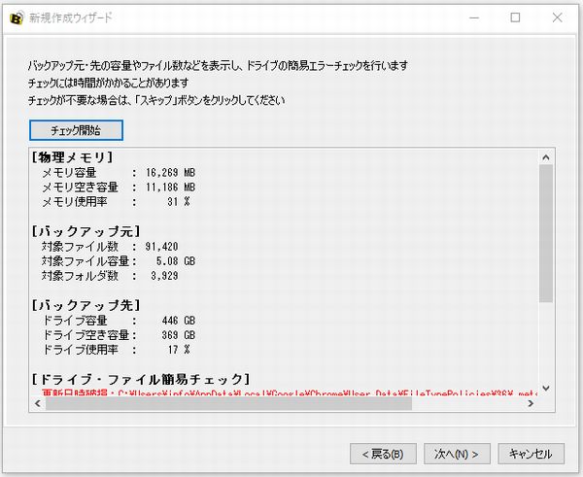Select the [ドライブ・ファイル簡易チェック] heading
583x477 pixels.
(x=141, y=379)
